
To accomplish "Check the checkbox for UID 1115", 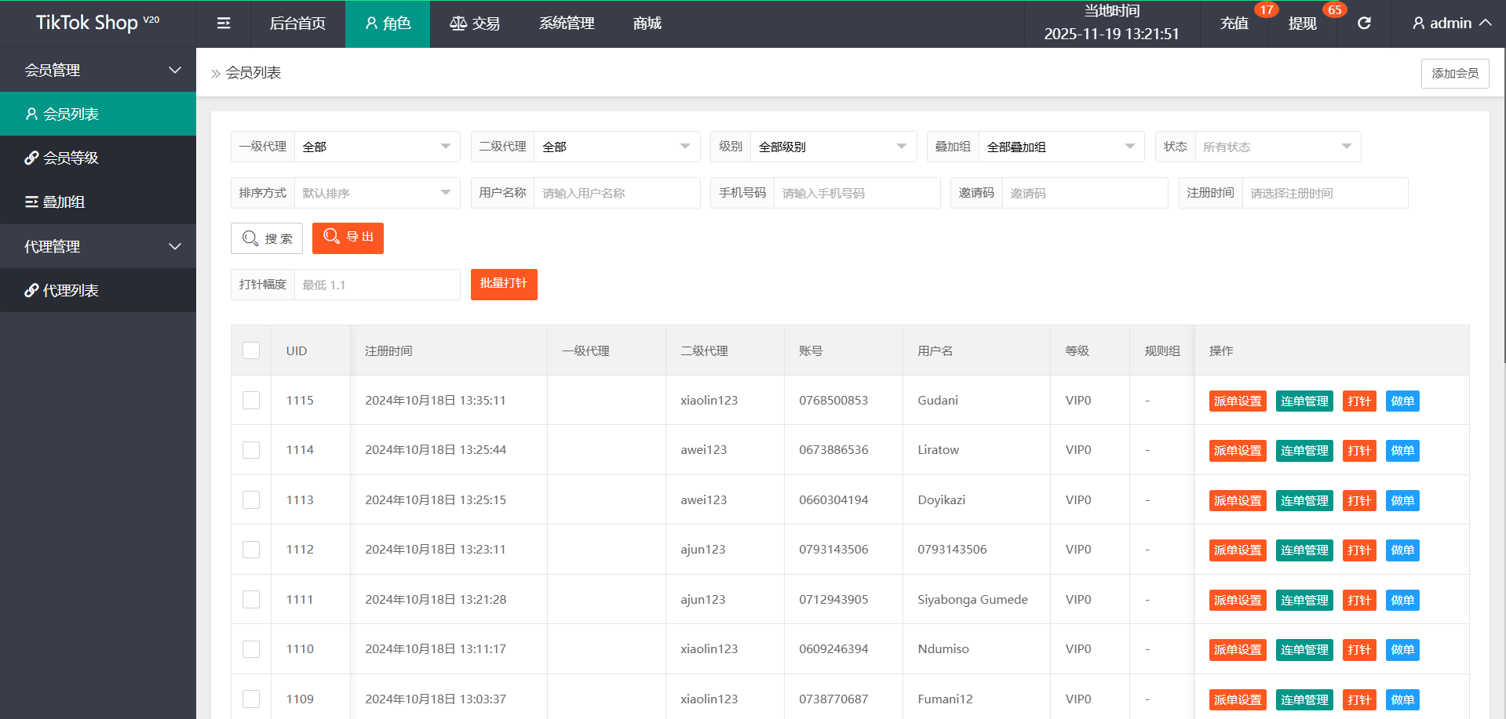I will pos(251,401).
